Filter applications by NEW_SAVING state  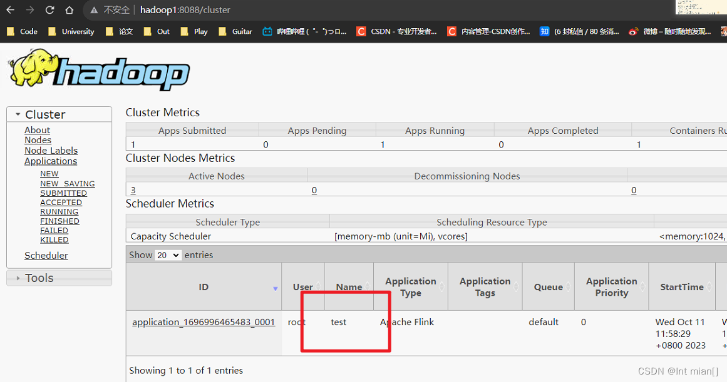pyautogui.click(x=67, y=184)
